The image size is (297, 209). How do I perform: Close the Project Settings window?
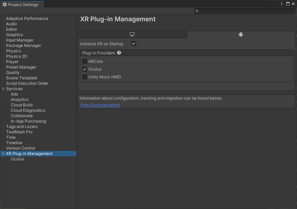tap(293, 4)
